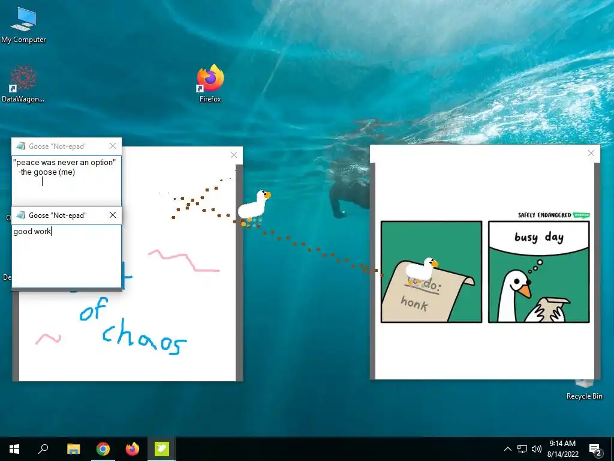Screen dimensions: 614x461
Task: Open the notification action center
Action: tap(595, 449)
